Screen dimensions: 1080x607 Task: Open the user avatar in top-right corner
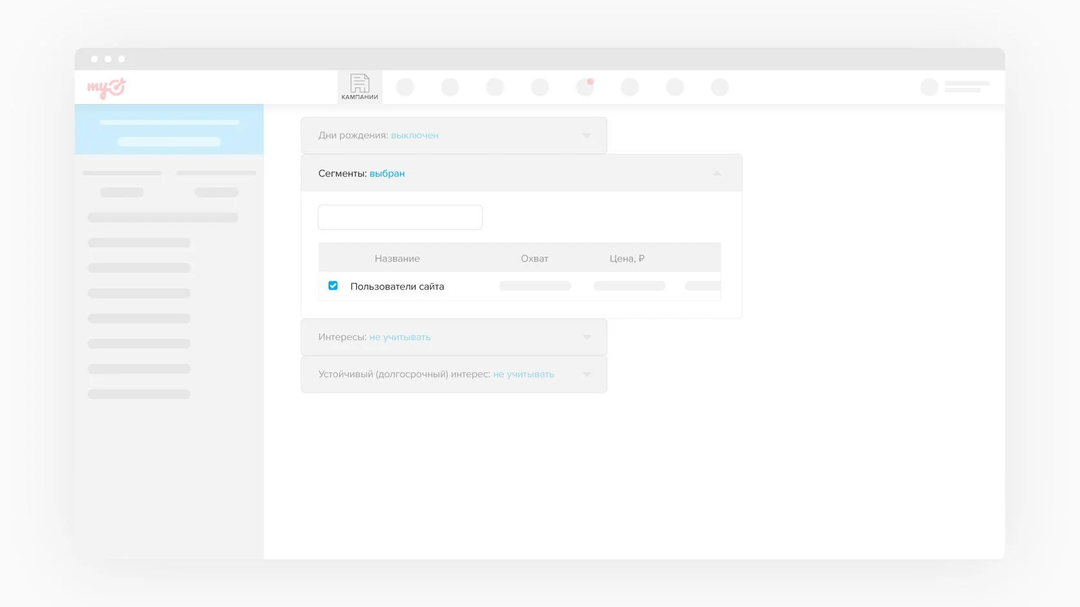coord(929,87)
